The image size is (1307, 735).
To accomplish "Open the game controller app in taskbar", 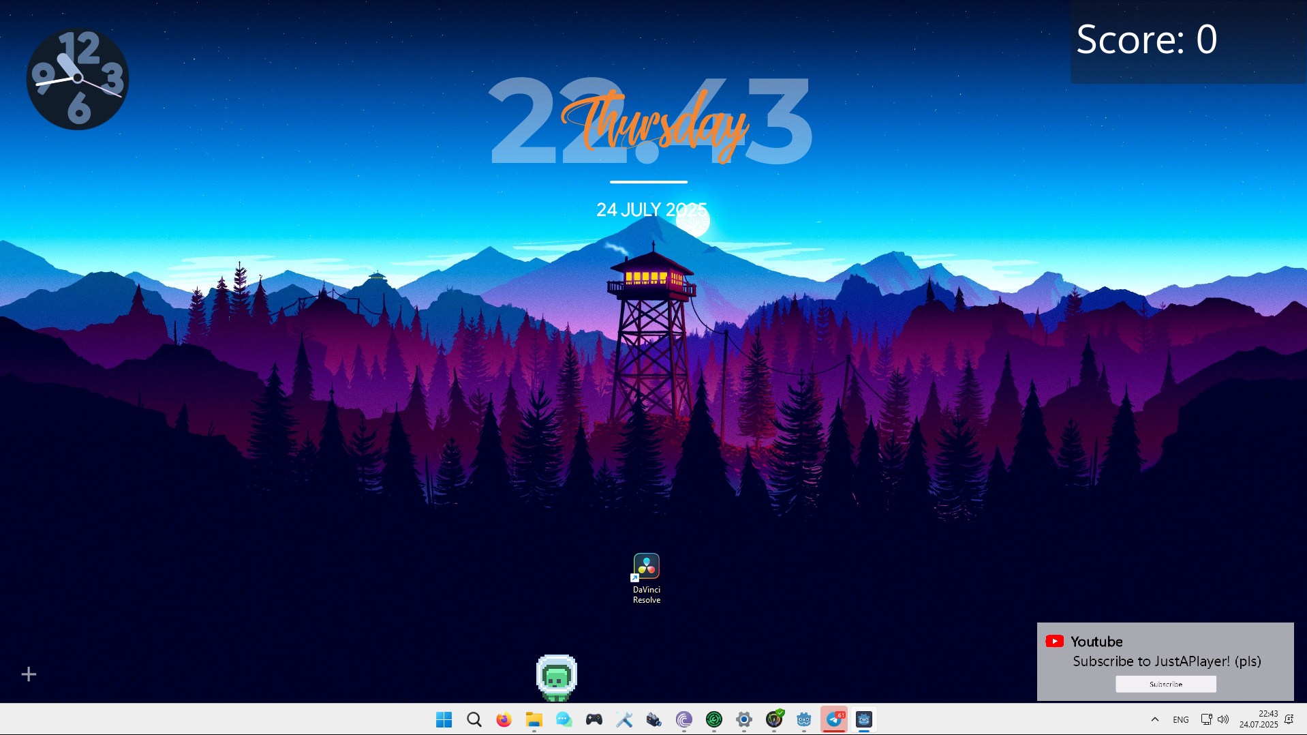I will (594, 719).
